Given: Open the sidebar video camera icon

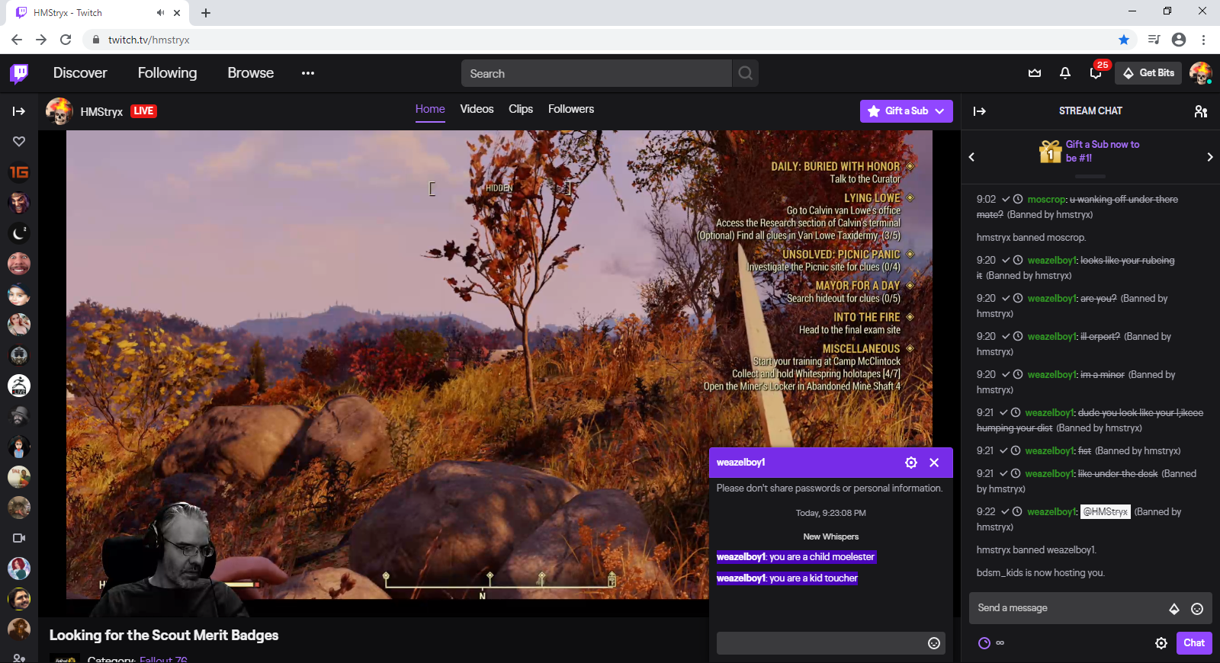Looking at the screenshot, I should tap(19, 538).
